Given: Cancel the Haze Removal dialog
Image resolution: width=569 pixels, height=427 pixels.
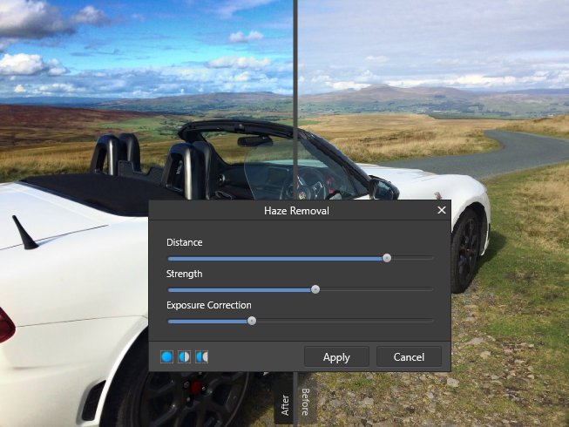Looking at the screenshot, I should pyautogui.click(x=409, y=357).
